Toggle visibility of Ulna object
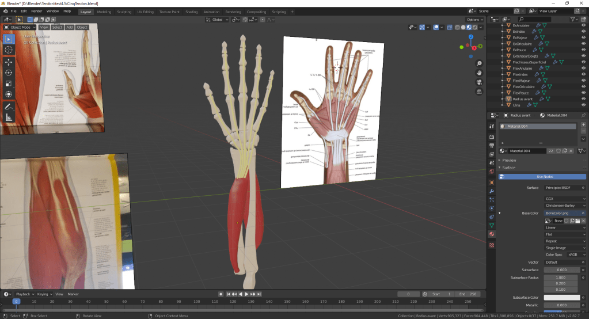Screen dimensions: 589x319 tap(583, 105)
